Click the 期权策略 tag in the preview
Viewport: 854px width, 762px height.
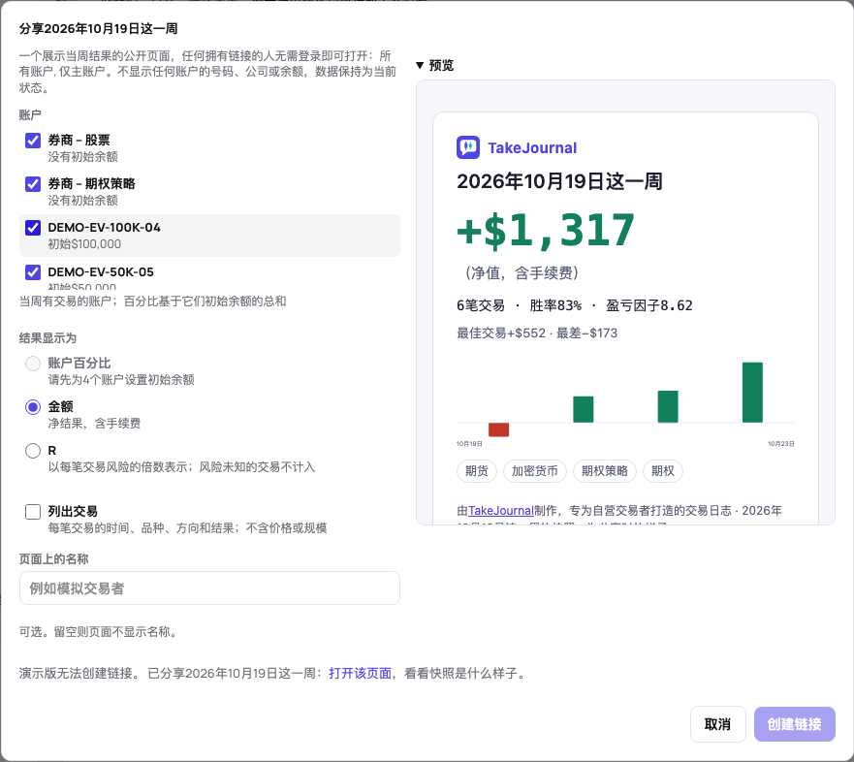605,471
